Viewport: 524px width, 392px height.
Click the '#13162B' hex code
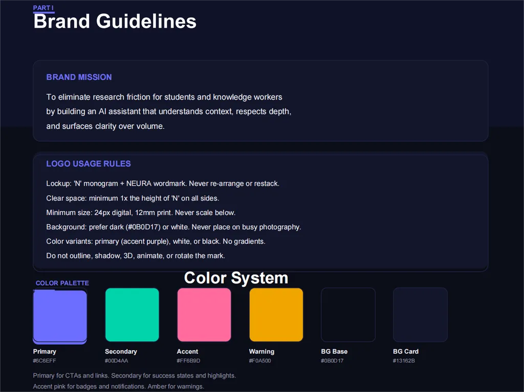(404, 361)
